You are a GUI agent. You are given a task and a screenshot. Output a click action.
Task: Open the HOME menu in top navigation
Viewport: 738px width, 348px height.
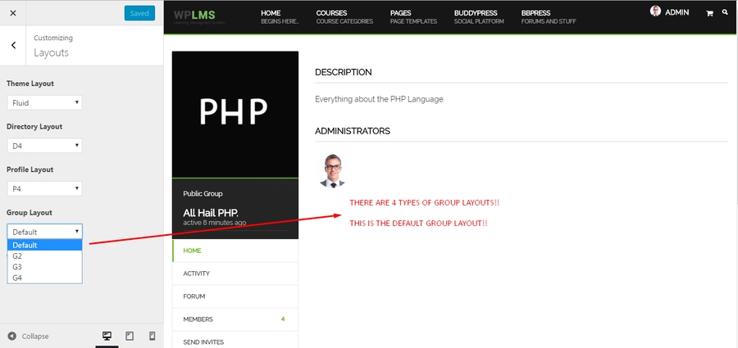(x=280, y=17)
